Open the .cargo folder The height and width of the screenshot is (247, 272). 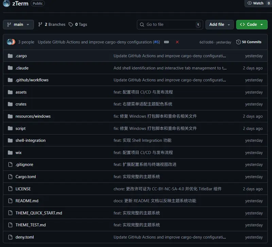[21, 56]
